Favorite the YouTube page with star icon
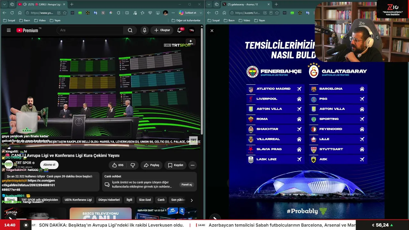The width and height of the screenshot is (409, 230). click(65, 13)
